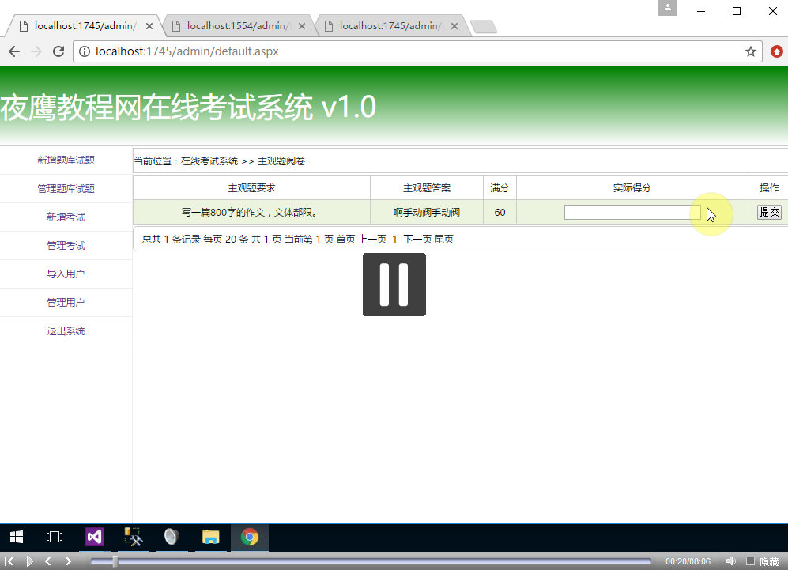
Task: Click the site info icon in the address bar
Action: coord(84,51)
